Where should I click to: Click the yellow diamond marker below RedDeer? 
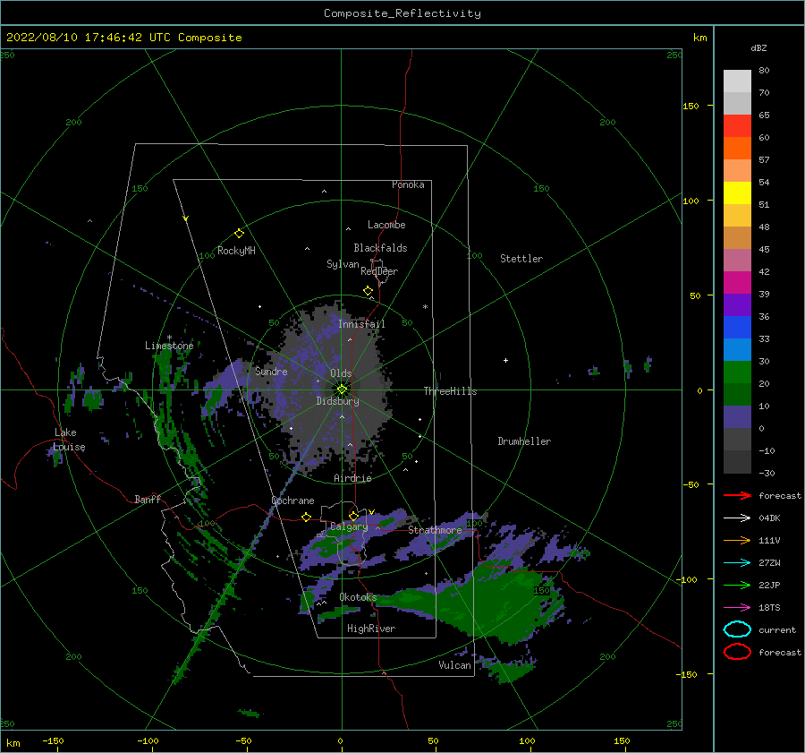point(369,290)
